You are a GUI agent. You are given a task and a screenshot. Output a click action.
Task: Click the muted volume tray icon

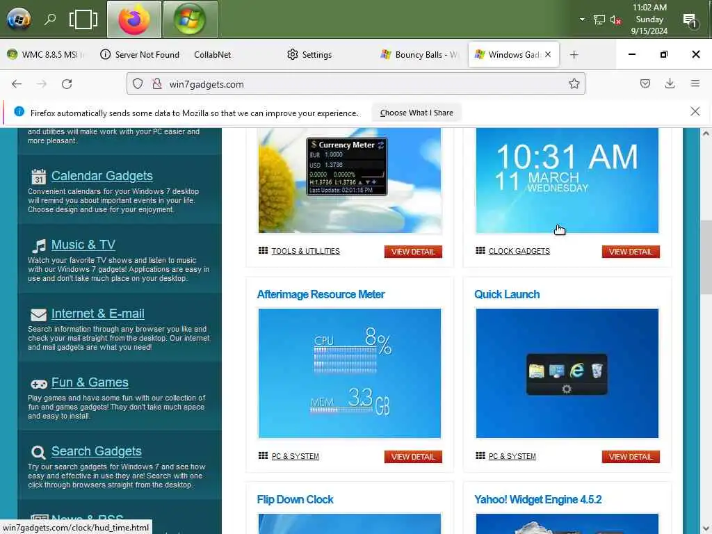(x=615, y=19)
